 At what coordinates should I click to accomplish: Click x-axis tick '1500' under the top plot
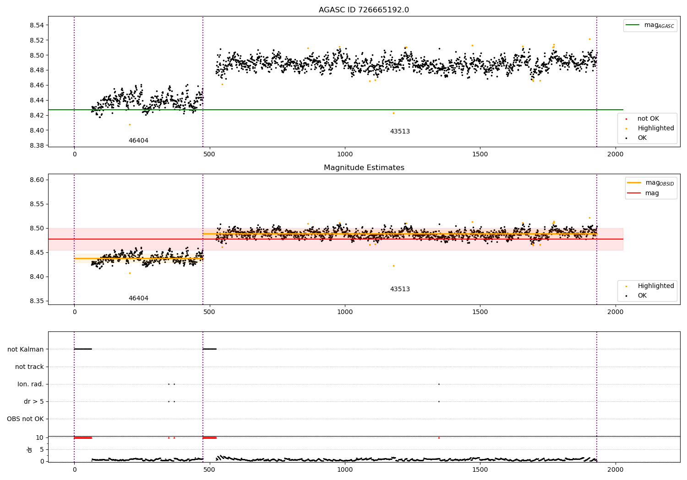(x=480, y=154)
